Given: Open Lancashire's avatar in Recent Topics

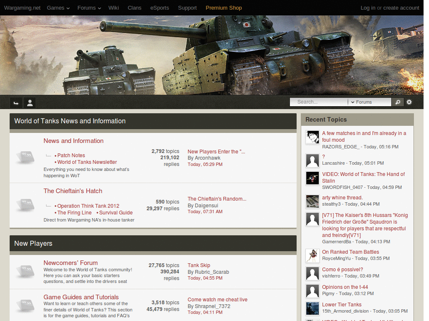Looking at the screenshot, I should (313, 160).
